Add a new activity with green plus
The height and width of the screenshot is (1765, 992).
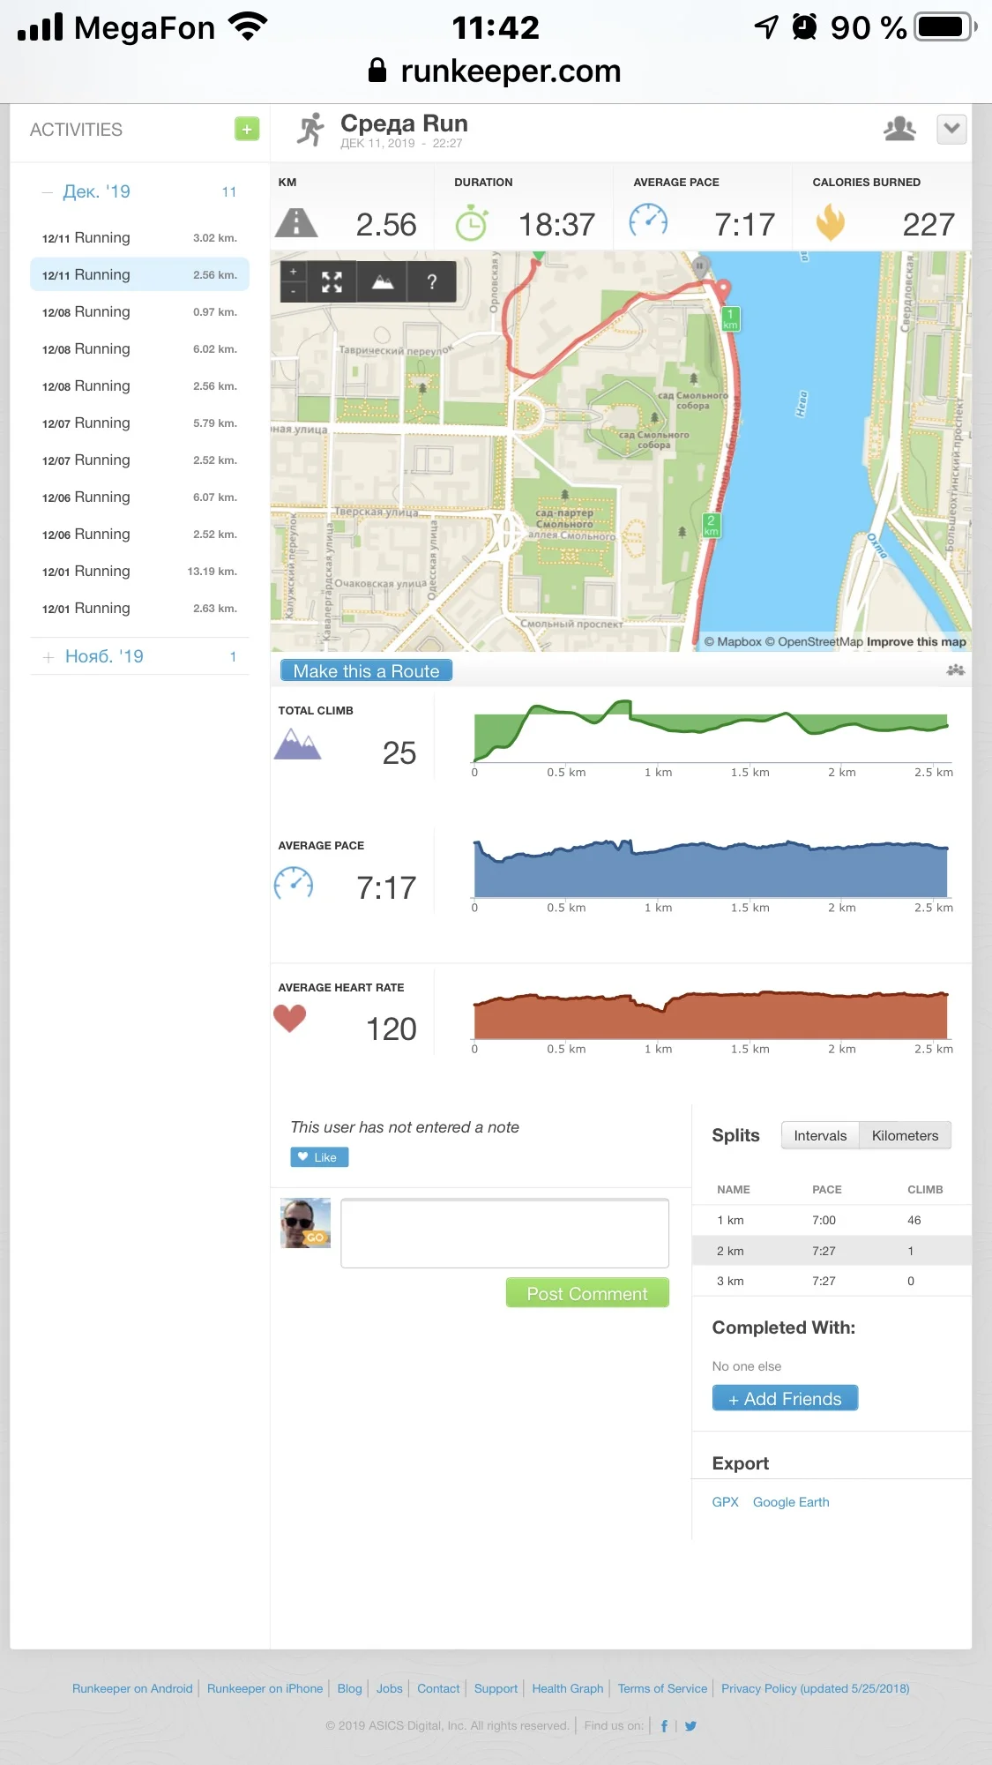click(x=247, y=129)
